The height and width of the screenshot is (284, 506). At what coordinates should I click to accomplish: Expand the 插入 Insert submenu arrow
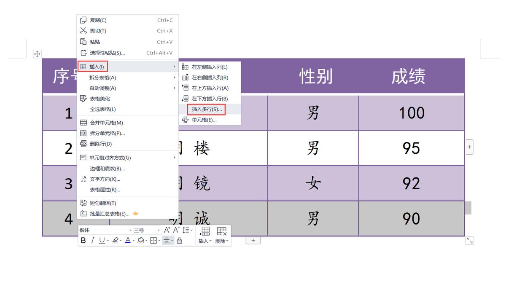[x=174, y=66]
